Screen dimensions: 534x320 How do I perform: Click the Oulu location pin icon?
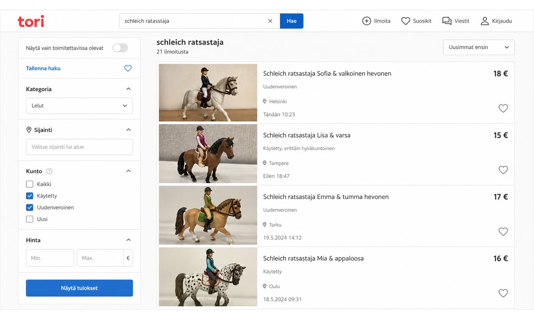pos(265,286)
